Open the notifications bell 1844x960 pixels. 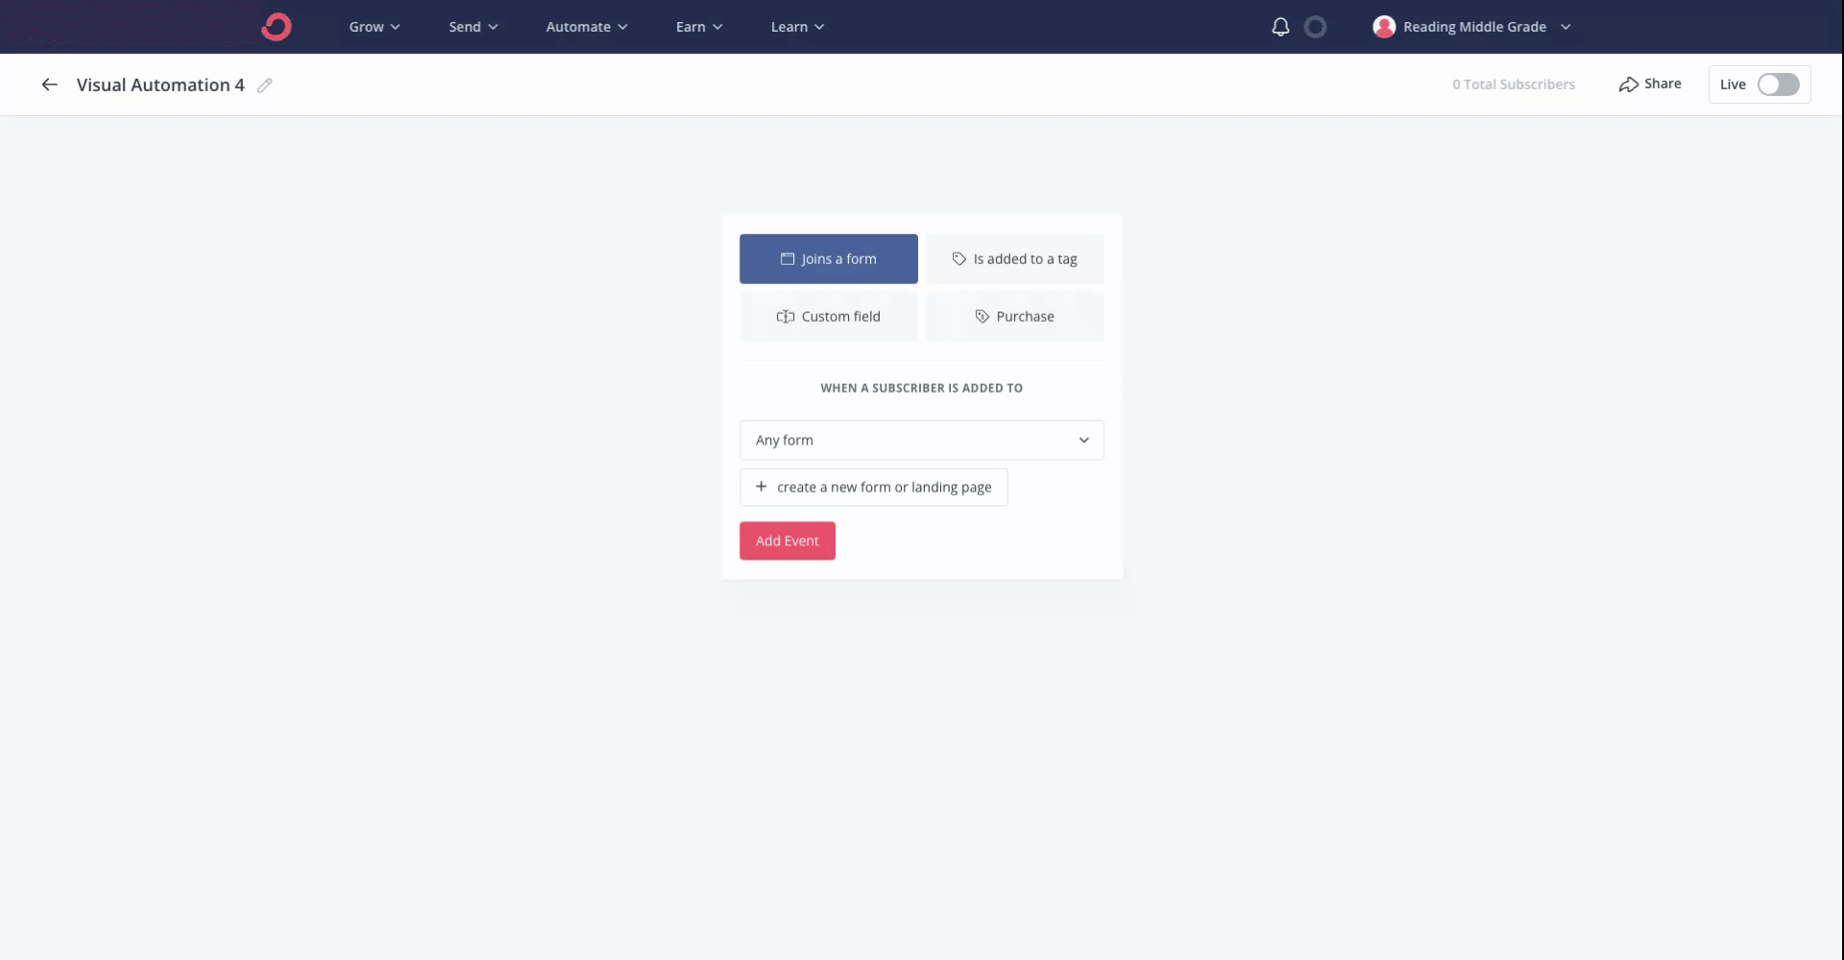tap(1280, 27)
